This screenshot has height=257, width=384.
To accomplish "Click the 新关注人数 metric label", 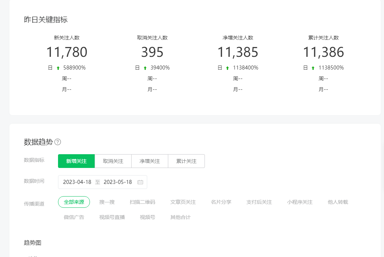I will click(67, 38).
